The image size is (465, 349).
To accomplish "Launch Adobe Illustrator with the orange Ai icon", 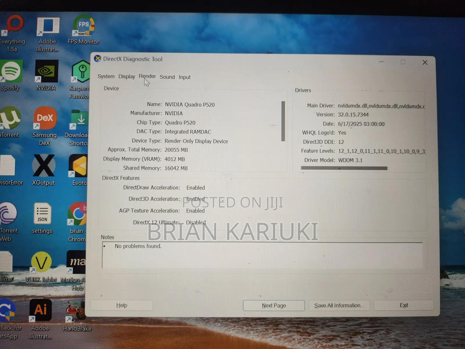I will click(x=40, y=319).
